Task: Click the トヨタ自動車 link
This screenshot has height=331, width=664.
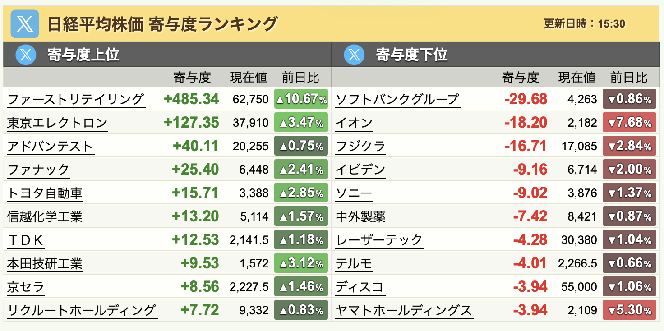Action: (45, 193)
